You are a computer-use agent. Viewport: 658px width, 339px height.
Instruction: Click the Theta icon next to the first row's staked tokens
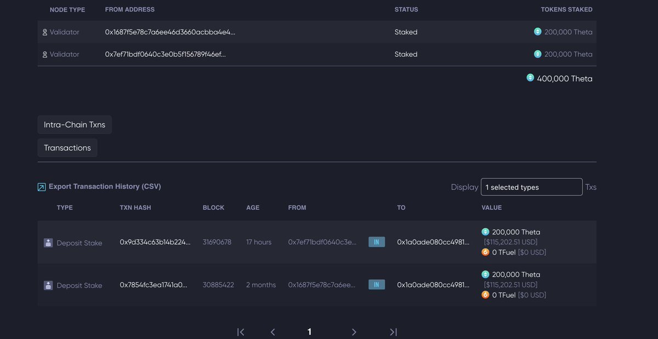[537, 32]
